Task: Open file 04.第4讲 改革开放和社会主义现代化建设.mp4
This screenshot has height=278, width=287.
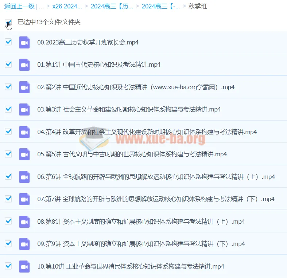Action: pos(147,132)
